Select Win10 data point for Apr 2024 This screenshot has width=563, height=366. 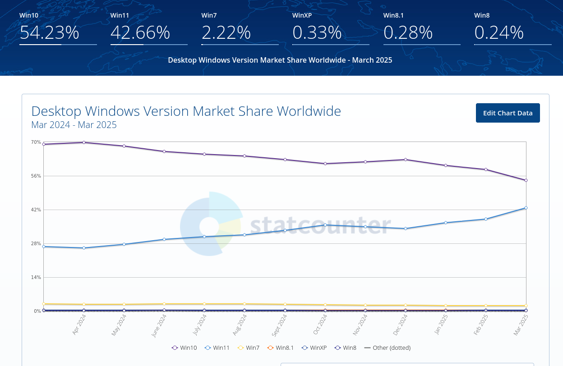pyautogui.click(x=84, y=142)
